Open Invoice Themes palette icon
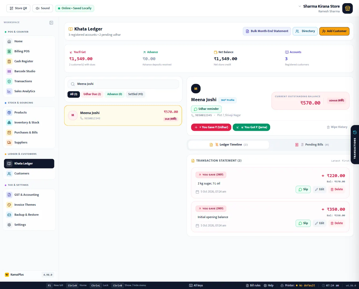 click(9, 205)
